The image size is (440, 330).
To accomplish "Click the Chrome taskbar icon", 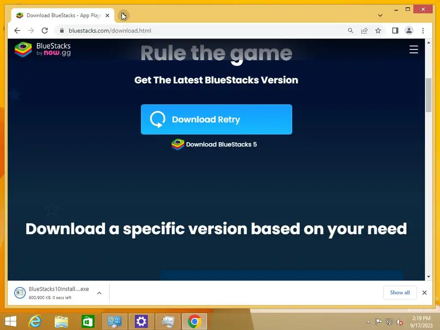I will pos(195,321).
